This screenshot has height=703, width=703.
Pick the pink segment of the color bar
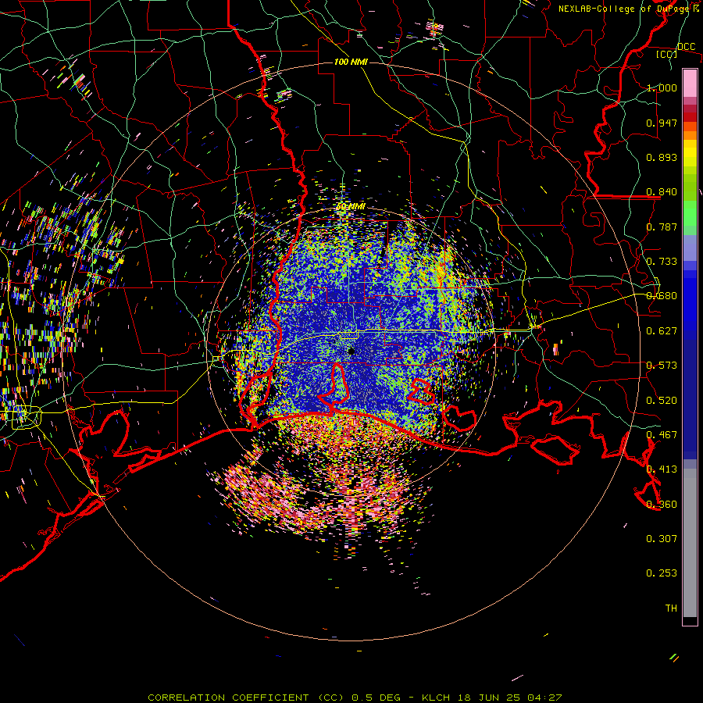[690, 83]
